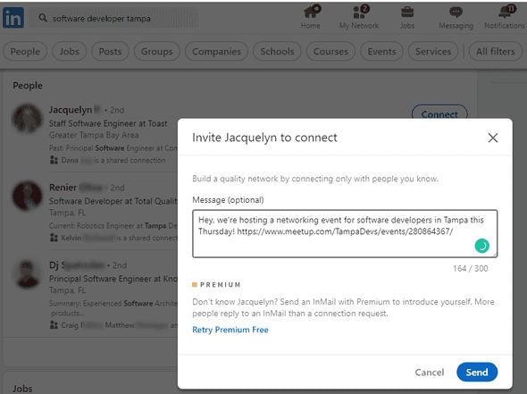Click the shared connection icon beside Craig
The image size is (527, 394).
point(54,325)
